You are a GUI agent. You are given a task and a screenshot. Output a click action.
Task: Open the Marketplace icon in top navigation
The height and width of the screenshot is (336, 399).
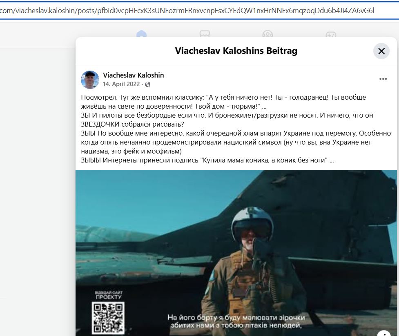click(205, 35)
